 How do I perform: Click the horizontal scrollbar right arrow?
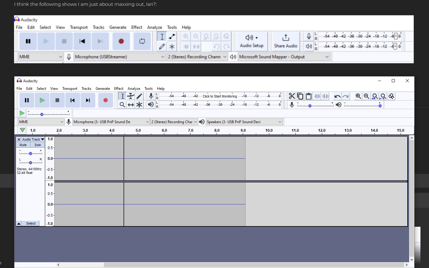pyautogui.click(x=406, y=265)
